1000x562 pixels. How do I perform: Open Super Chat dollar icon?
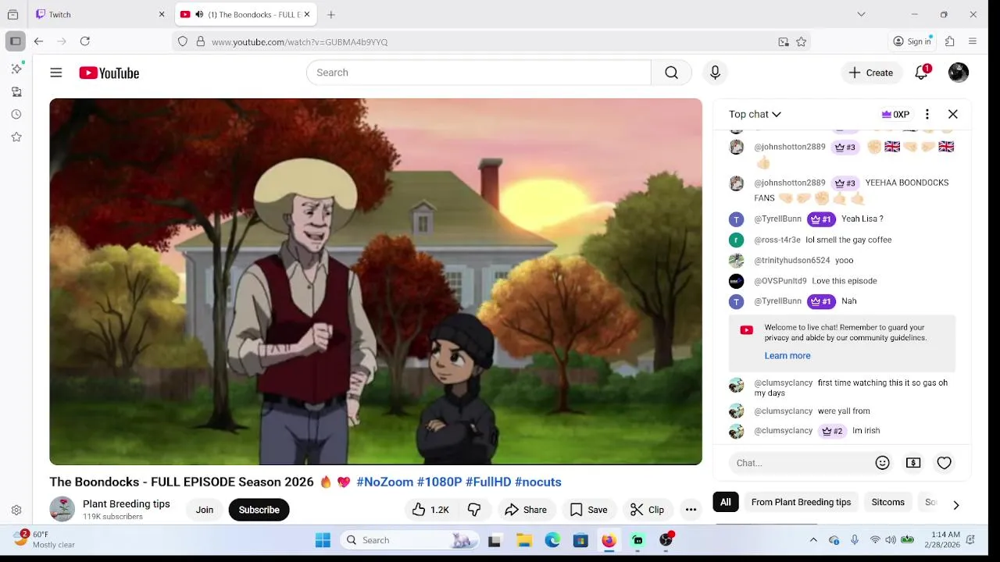[913, 463]
